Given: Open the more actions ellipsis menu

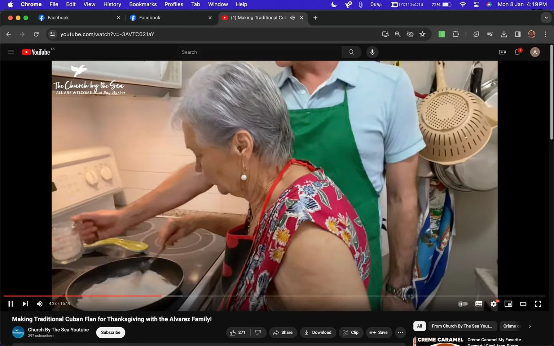Looking at the screenshot, I should click(x=400, y=332).
